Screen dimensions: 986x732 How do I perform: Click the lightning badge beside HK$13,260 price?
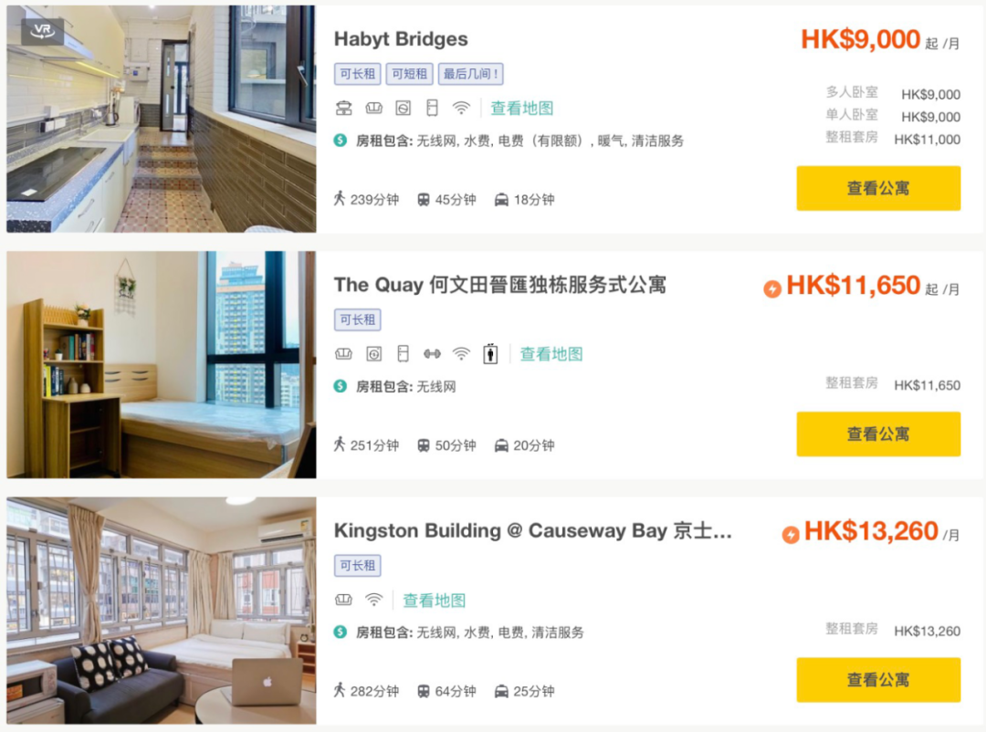791,535
